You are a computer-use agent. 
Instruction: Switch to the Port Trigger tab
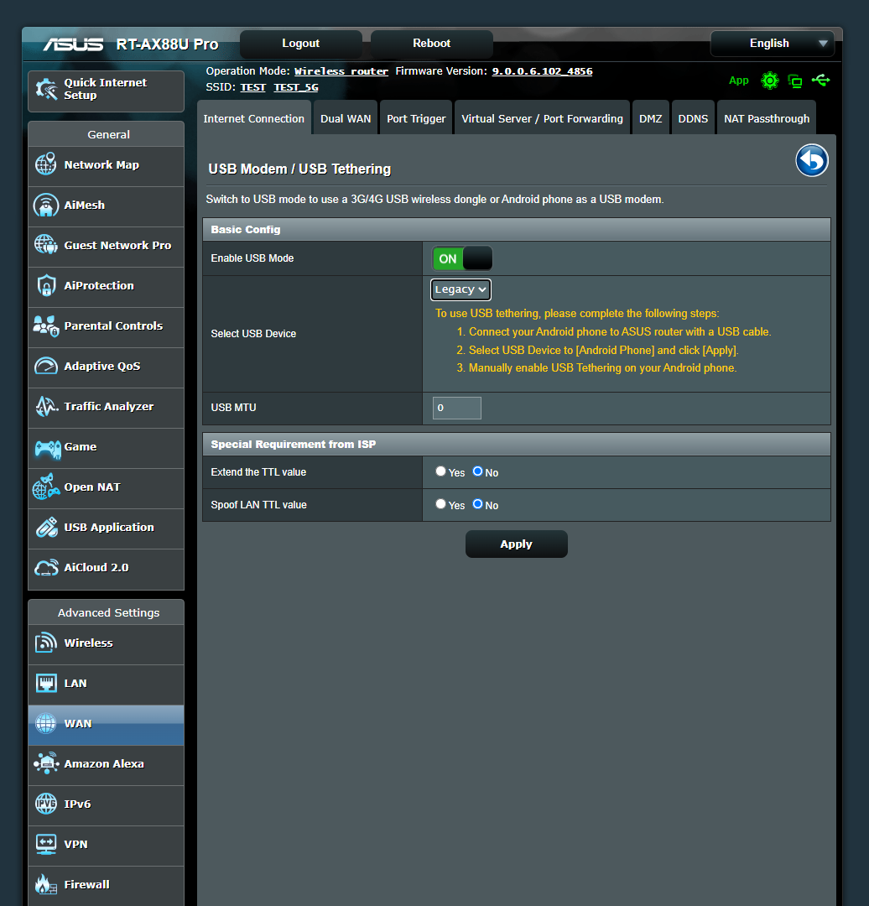pyautogui.click(x=416, y=118)
